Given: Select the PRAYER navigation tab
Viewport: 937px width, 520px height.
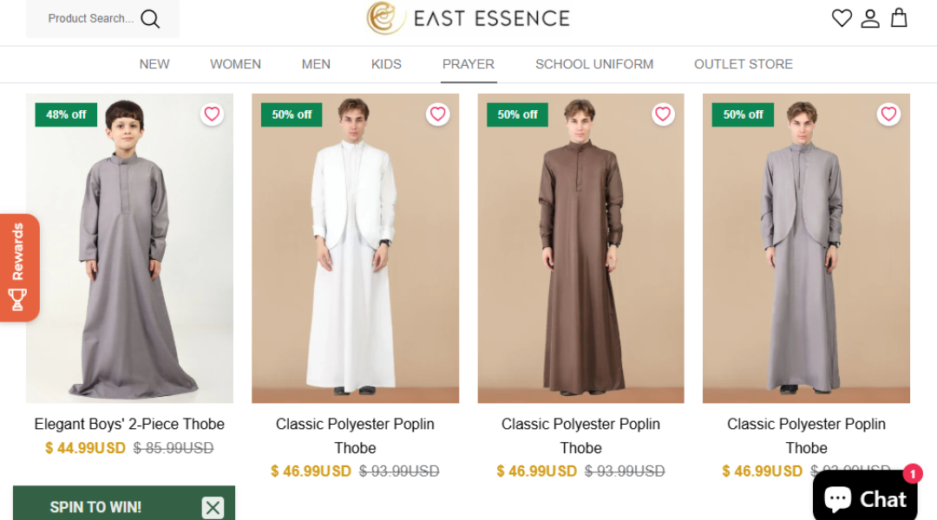Looking at the screenshot, I should tap(468, 64).
